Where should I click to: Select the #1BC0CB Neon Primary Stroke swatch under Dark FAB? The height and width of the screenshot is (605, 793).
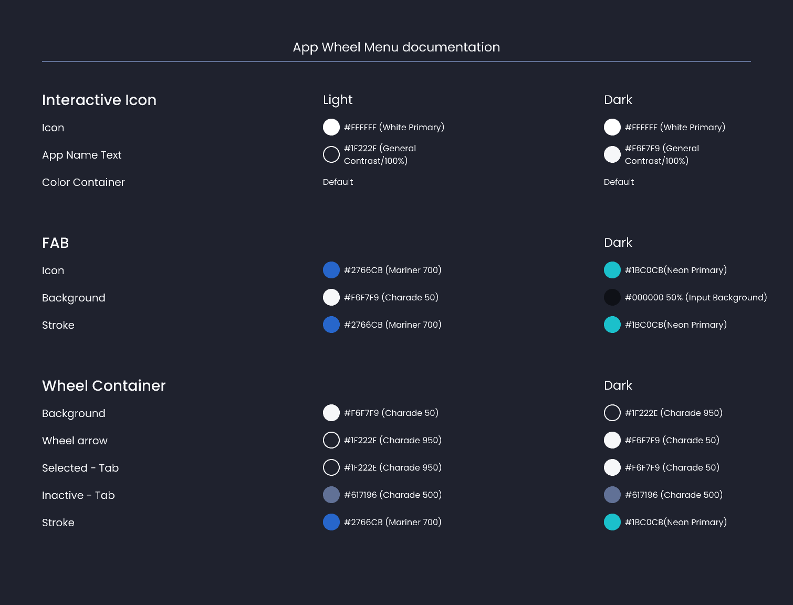pyautogui.click(x=612, y=325)
